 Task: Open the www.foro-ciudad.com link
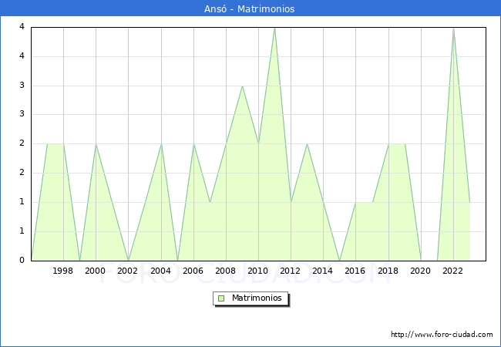pos(442,335)
